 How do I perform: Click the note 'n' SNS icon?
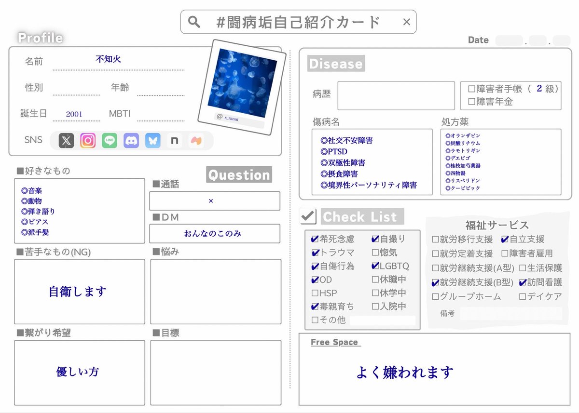174,141
